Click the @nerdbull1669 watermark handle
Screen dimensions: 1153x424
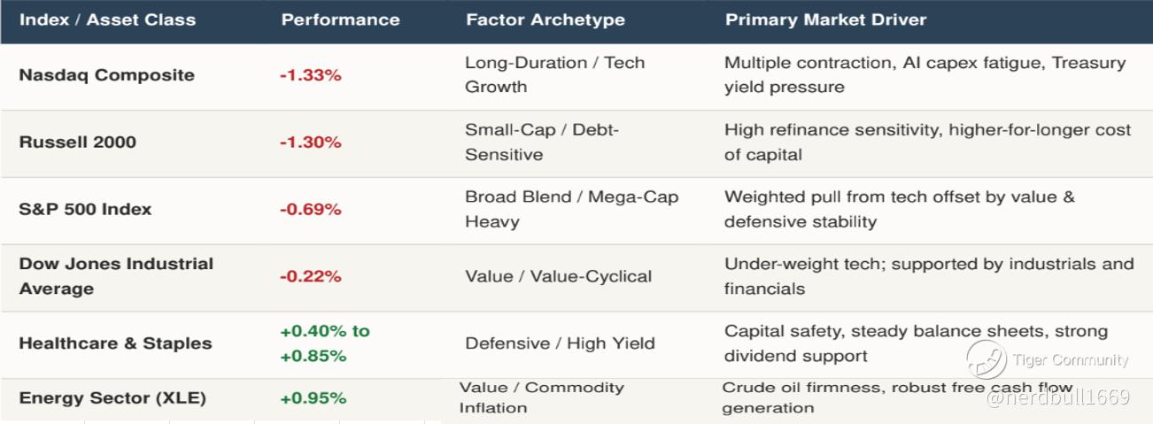(x=1058, y=397)
